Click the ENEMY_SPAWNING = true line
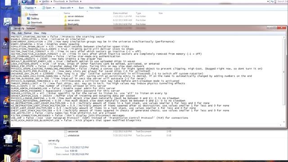 [45, 44]
